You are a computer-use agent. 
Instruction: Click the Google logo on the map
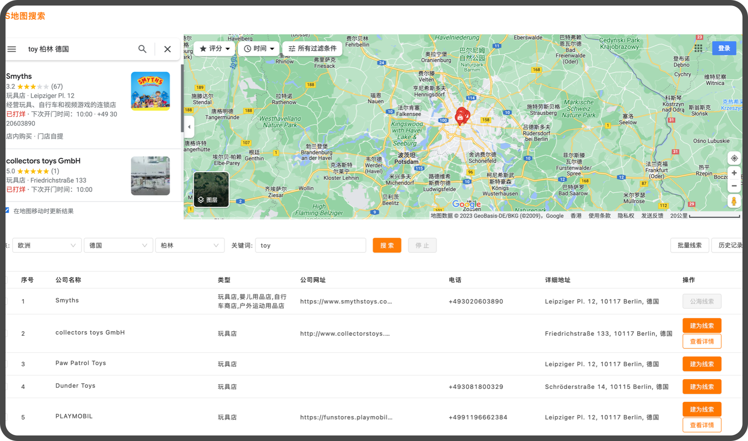point(467,204)
